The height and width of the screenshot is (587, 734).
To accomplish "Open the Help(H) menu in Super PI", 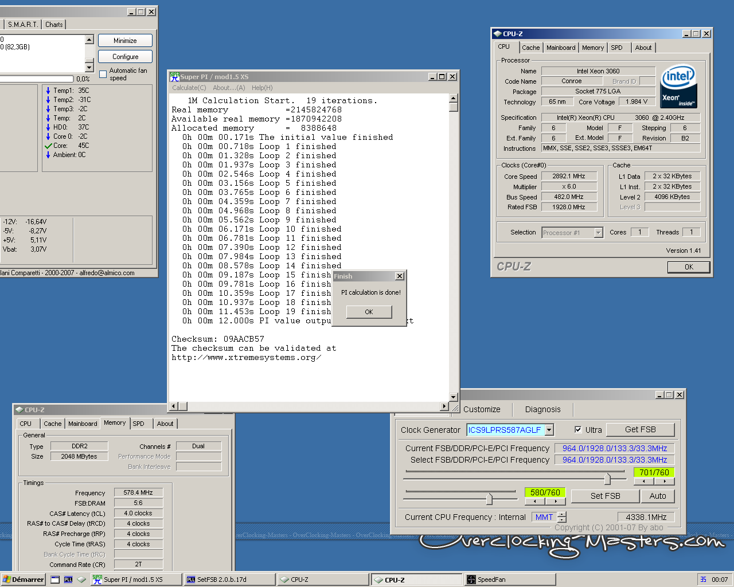I will (262, 88).
